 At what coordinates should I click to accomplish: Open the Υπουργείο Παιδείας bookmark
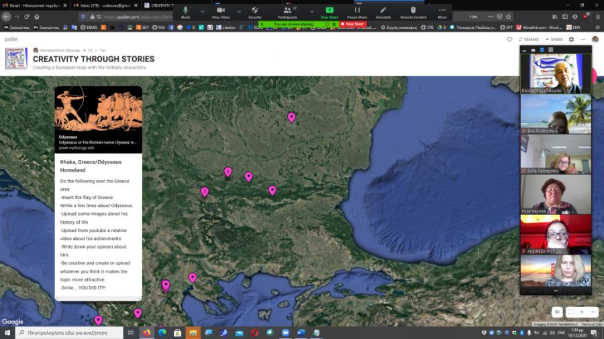tap(472, 27)
